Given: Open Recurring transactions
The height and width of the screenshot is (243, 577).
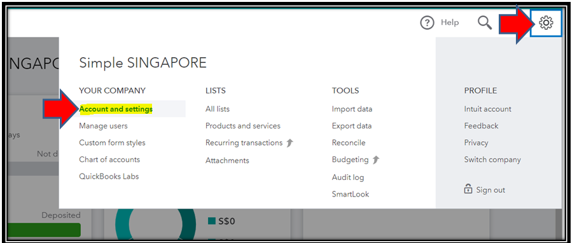Looking at the screenshot, I should click(244, 142).
